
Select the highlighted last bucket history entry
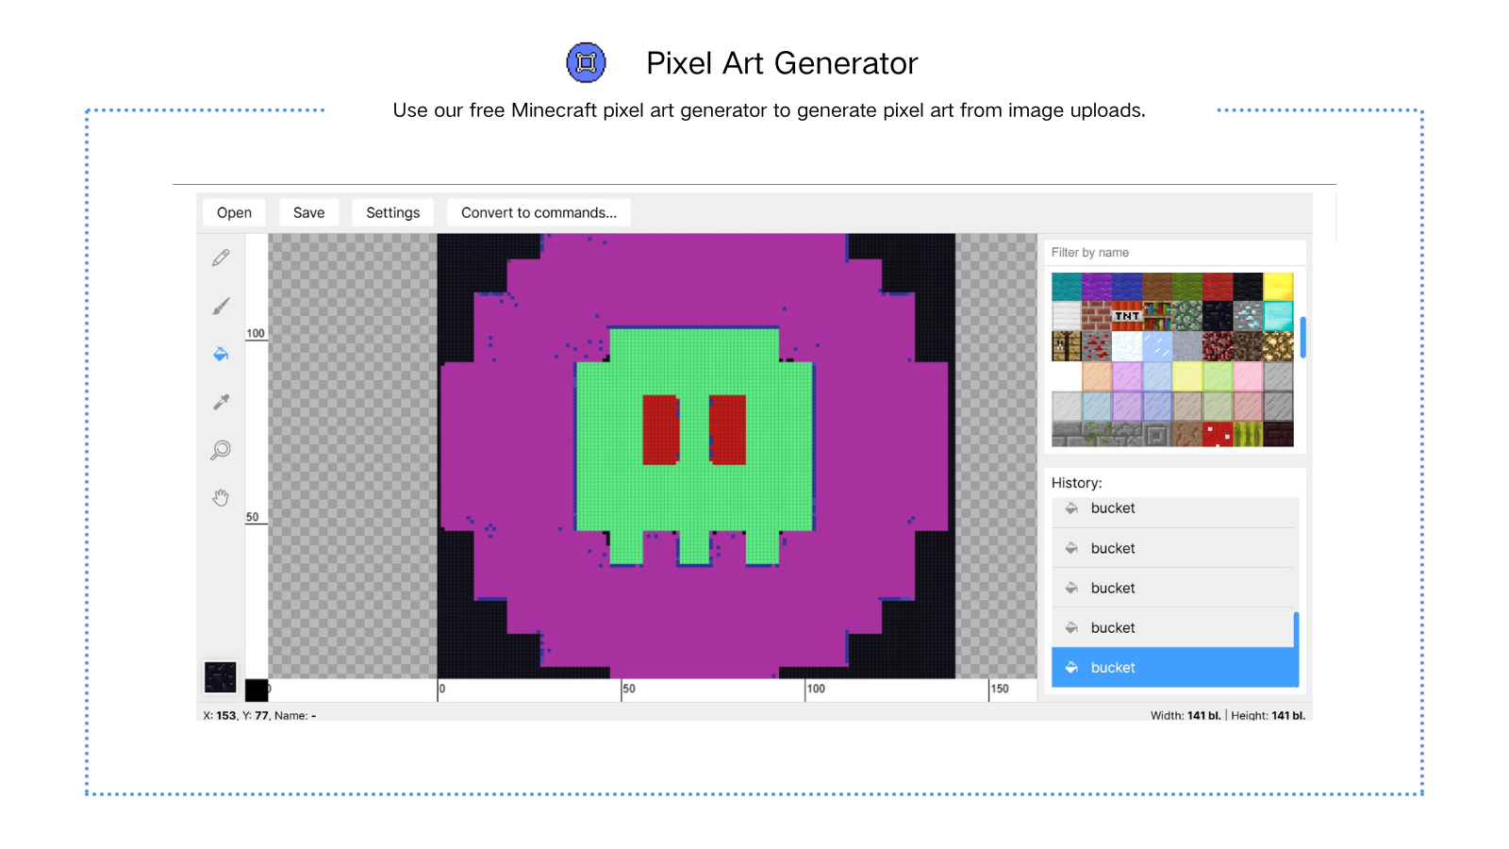click(1174, 667)
